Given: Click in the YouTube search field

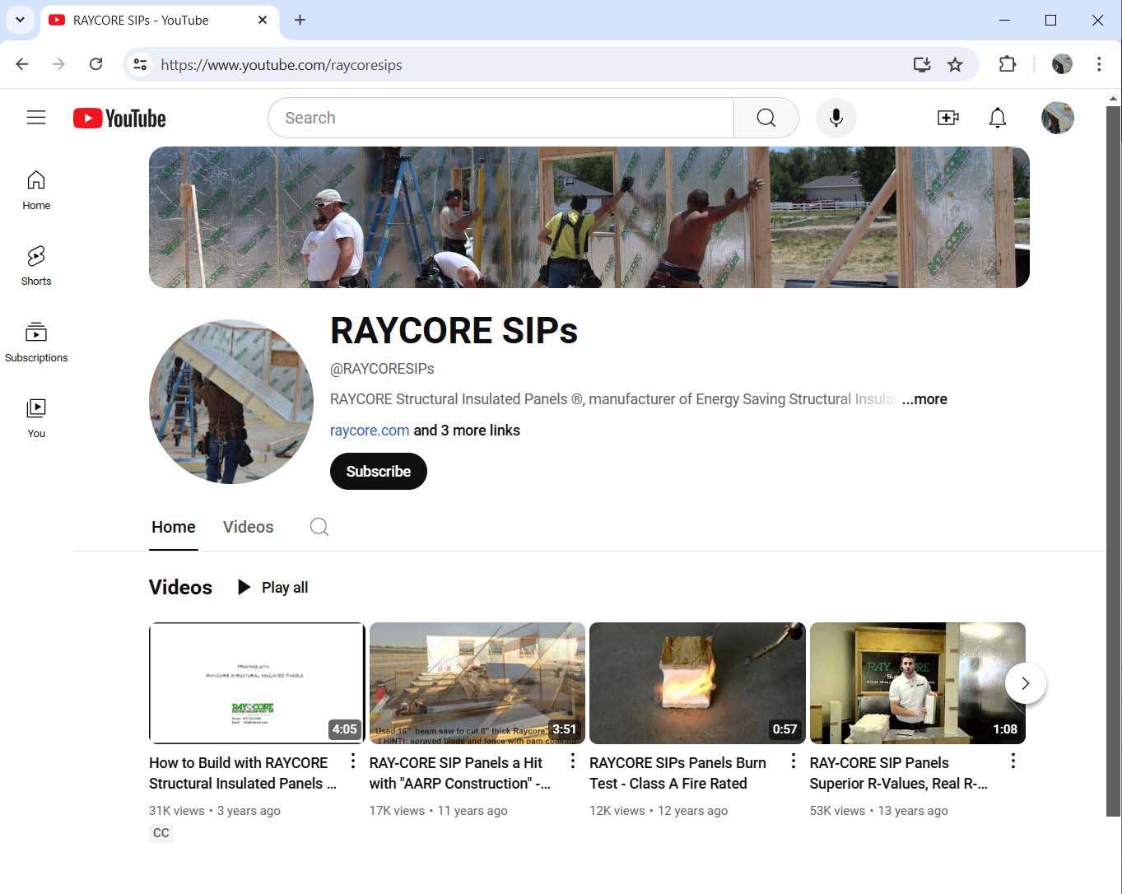Looking at the screenshot, I should tap(500, 118).
